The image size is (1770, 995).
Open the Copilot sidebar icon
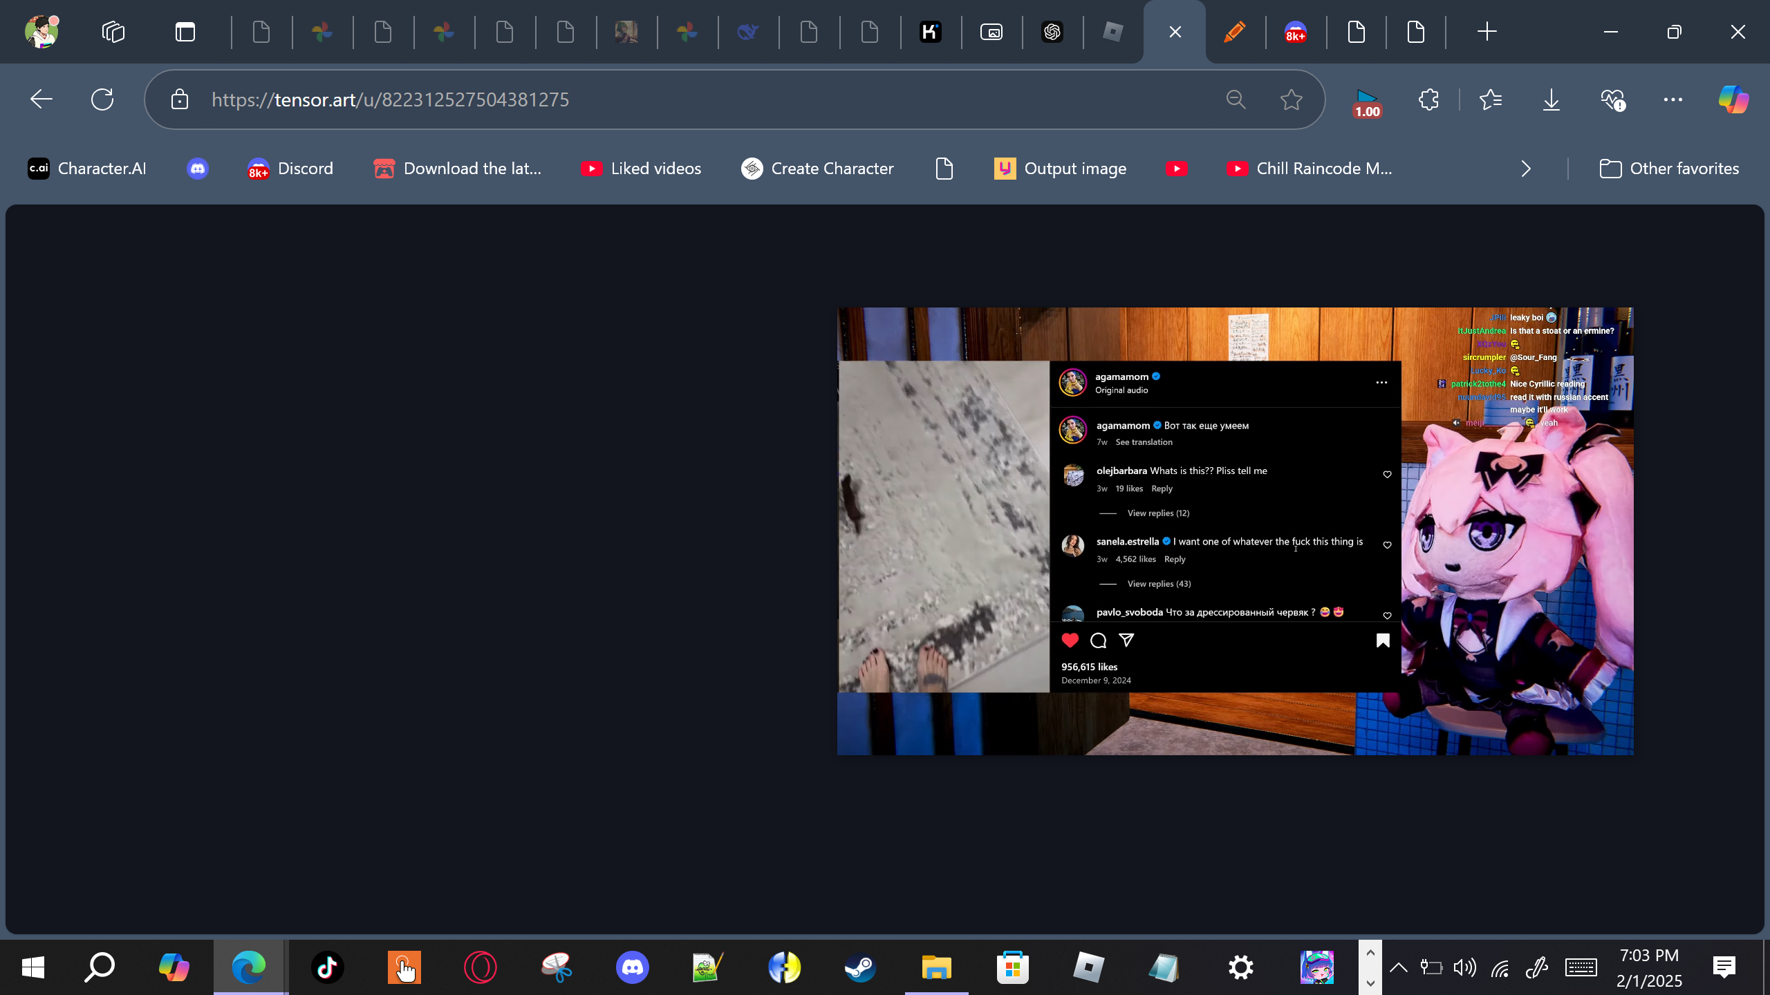[x=1733, y=99]
